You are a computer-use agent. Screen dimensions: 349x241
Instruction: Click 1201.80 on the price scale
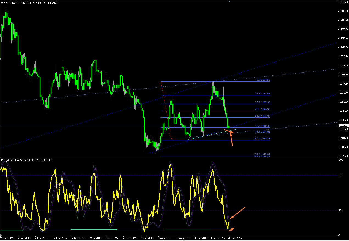tap(344, 75)
